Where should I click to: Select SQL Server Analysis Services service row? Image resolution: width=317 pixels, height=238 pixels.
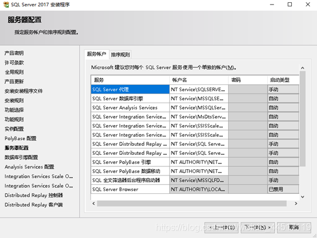click(130, 108)
